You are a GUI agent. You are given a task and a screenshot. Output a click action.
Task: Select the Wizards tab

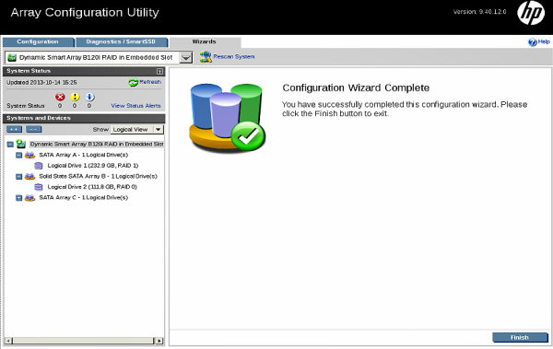(x=205, y=42)
